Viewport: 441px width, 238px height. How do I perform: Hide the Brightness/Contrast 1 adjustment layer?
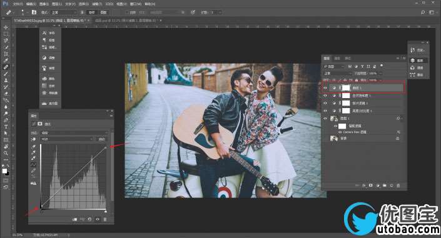coord(325,111)
